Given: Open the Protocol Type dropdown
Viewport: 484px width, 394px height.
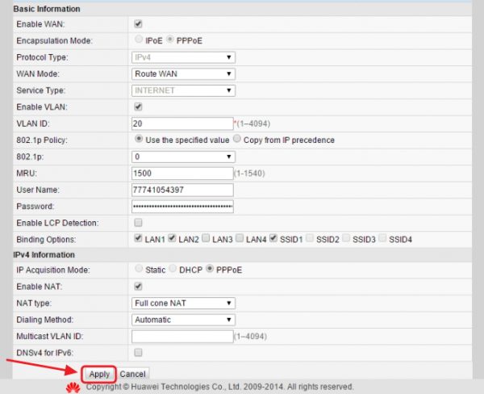Looking at the screenshot, I should 183,57.
